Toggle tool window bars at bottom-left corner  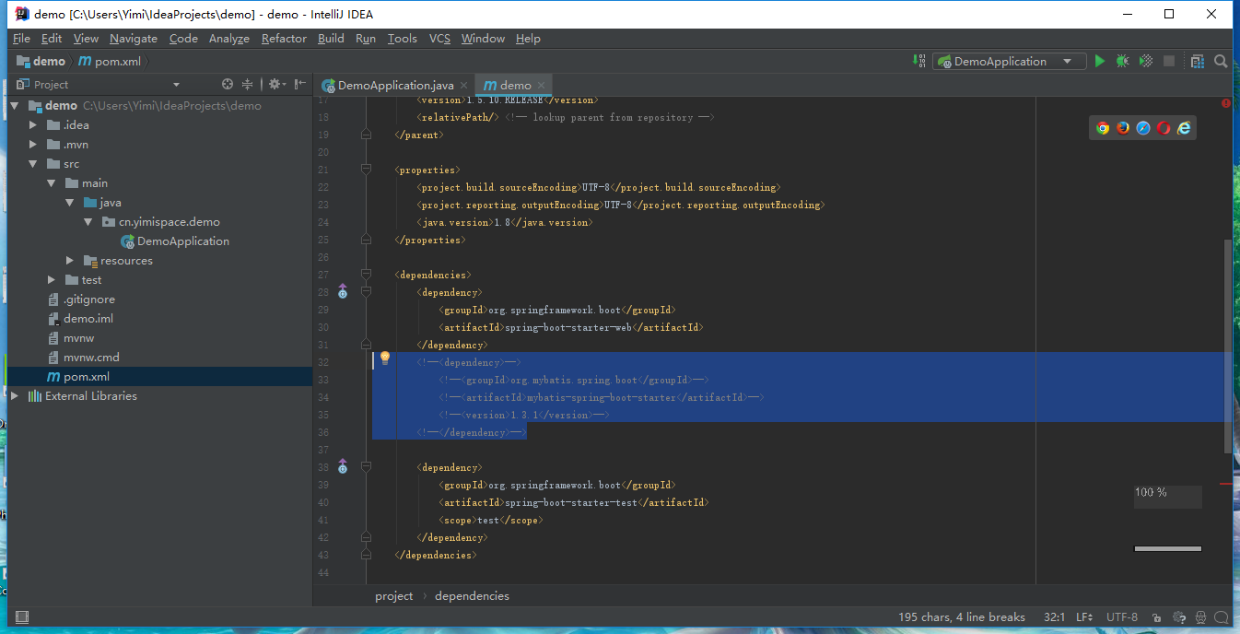22,617
